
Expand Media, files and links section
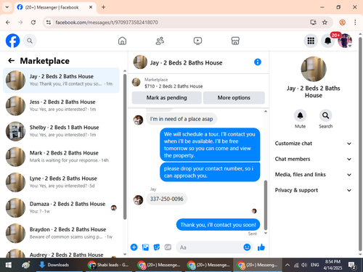click(313, 175)
